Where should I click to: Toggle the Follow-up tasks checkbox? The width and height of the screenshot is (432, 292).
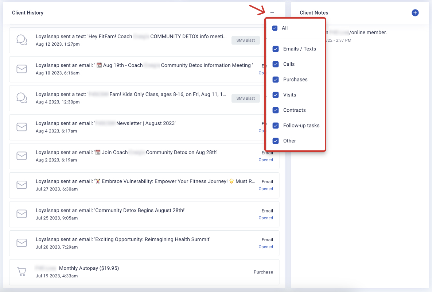click(x=276, y=126)
